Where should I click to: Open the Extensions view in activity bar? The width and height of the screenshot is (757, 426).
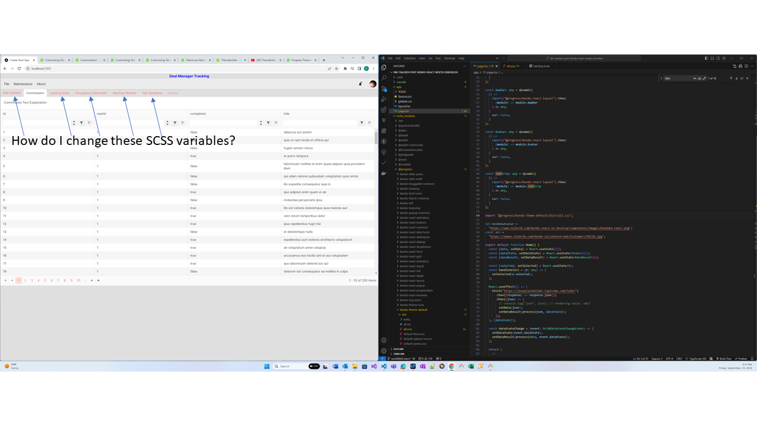coord(384,109)
